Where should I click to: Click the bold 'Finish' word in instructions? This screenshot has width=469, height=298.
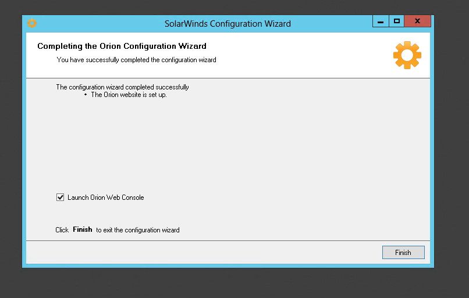pos(83,229)
